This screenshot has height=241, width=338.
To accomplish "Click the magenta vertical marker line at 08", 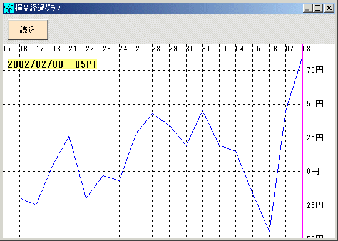I will coord(303,141).
